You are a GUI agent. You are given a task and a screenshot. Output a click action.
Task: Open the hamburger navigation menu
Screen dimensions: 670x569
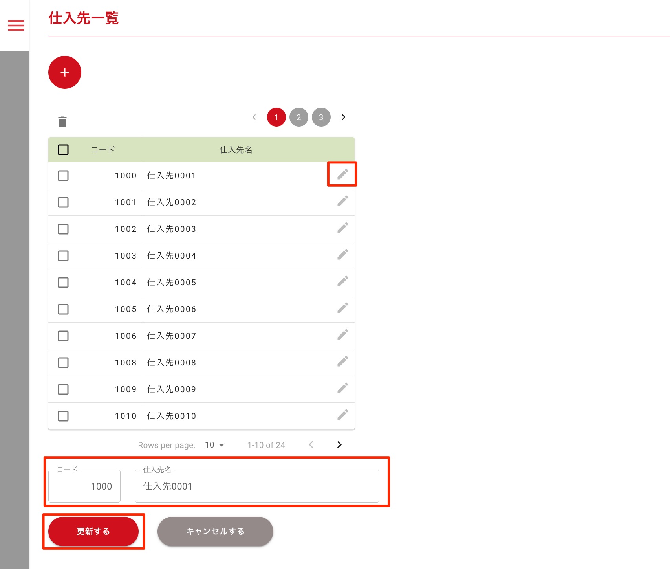click(x=16, y=26)
